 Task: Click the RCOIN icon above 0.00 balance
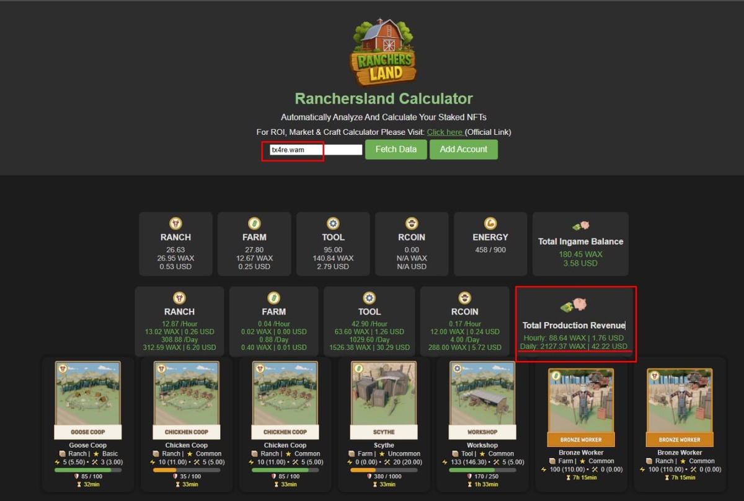[412, 224]
